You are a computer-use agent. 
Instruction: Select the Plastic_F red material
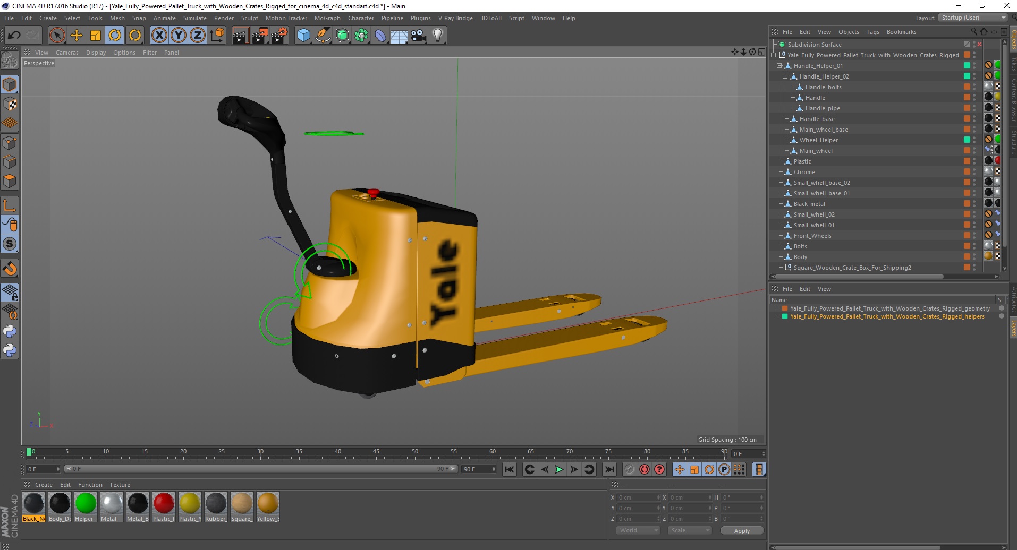(164, 506)
